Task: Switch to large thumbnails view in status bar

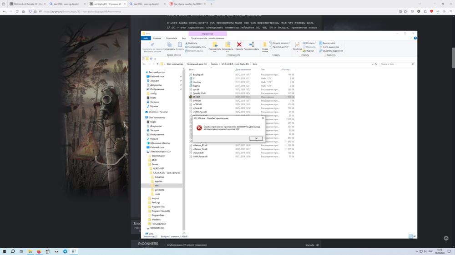Action: 414,236
